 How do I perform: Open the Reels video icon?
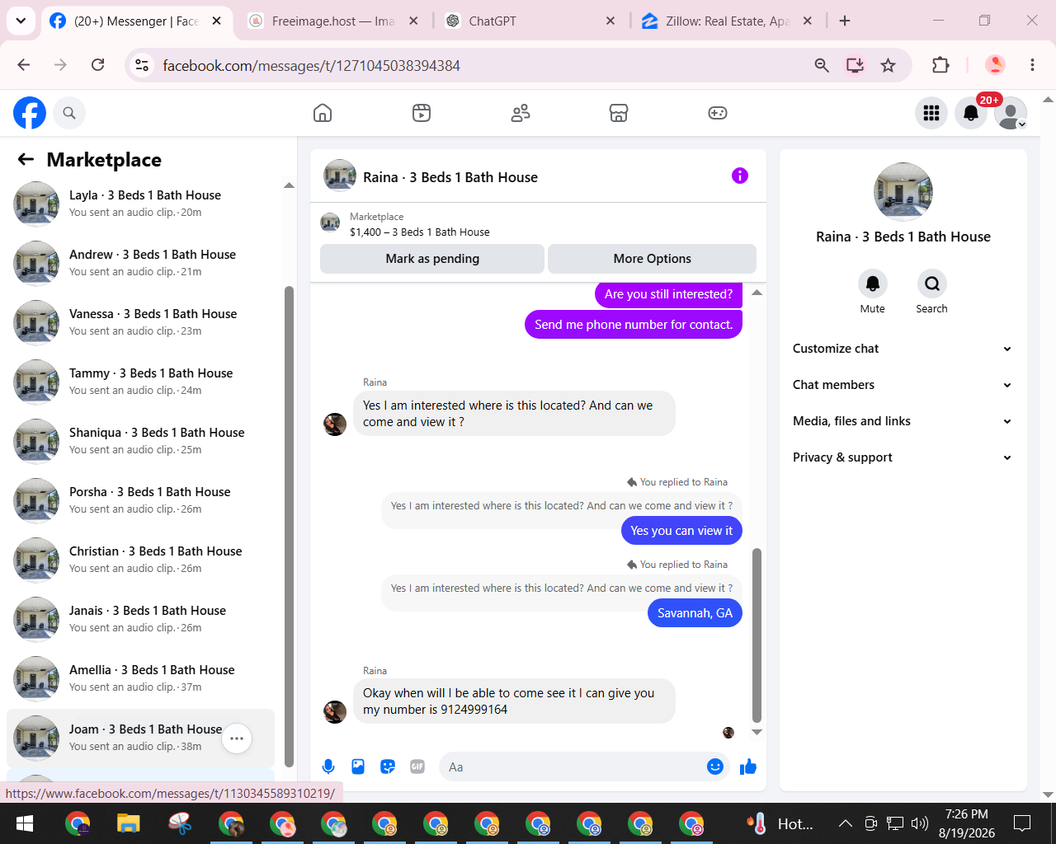[422, 113]
